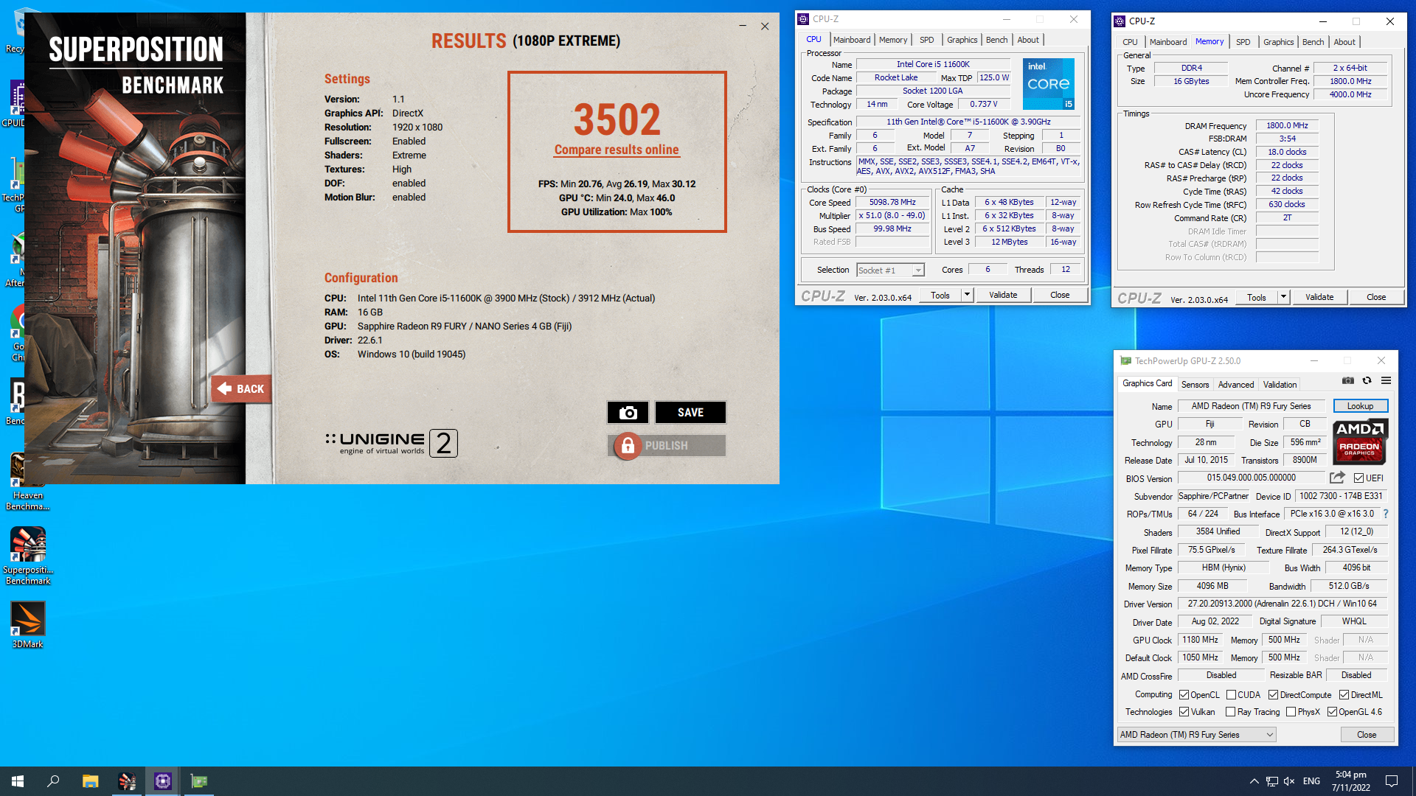Click the GPU-Z refresh icon
Image resolution: width=1416 pixels, height=796 pixels.
[x=1367, y=381]
